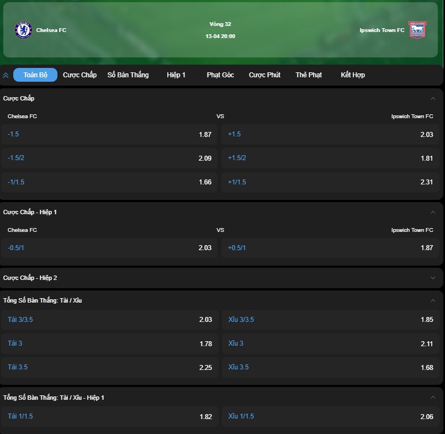Collapse the Cược Chấp section
Screen dimensions: 445x434
[x=433, y=98]
